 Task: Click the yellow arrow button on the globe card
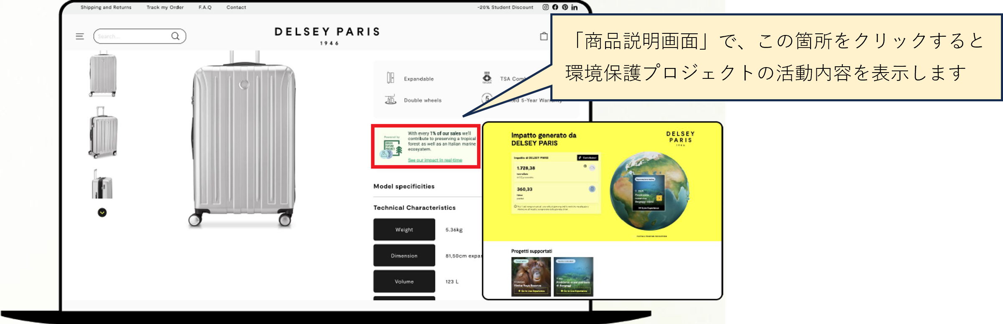click(x=659, y=198)
